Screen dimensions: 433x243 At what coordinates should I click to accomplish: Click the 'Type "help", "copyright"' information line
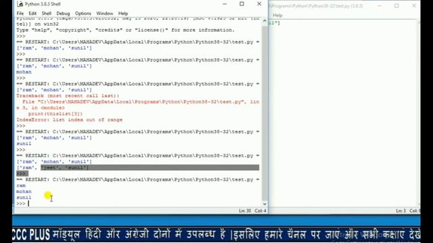click(x=125, y=30)
